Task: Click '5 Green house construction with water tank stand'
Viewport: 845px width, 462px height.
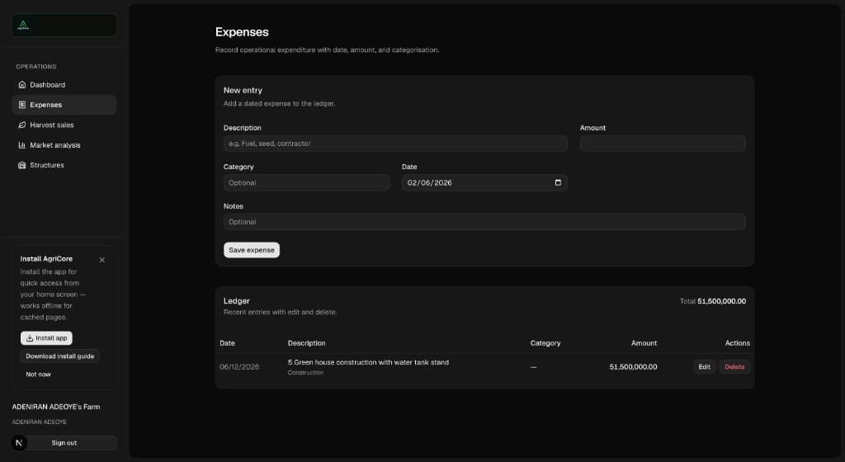Action: point(368,362)
